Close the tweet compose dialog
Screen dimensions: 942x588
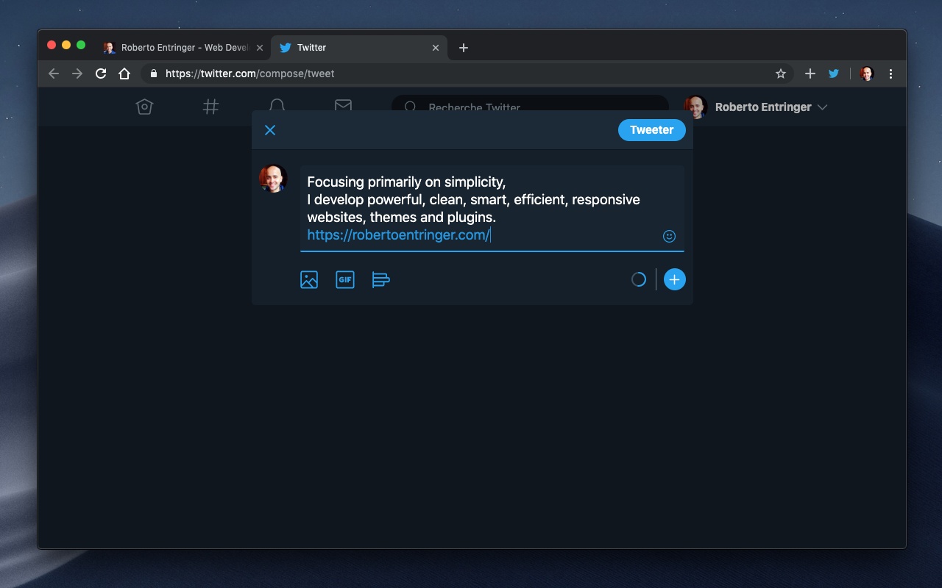coord(270,130)
